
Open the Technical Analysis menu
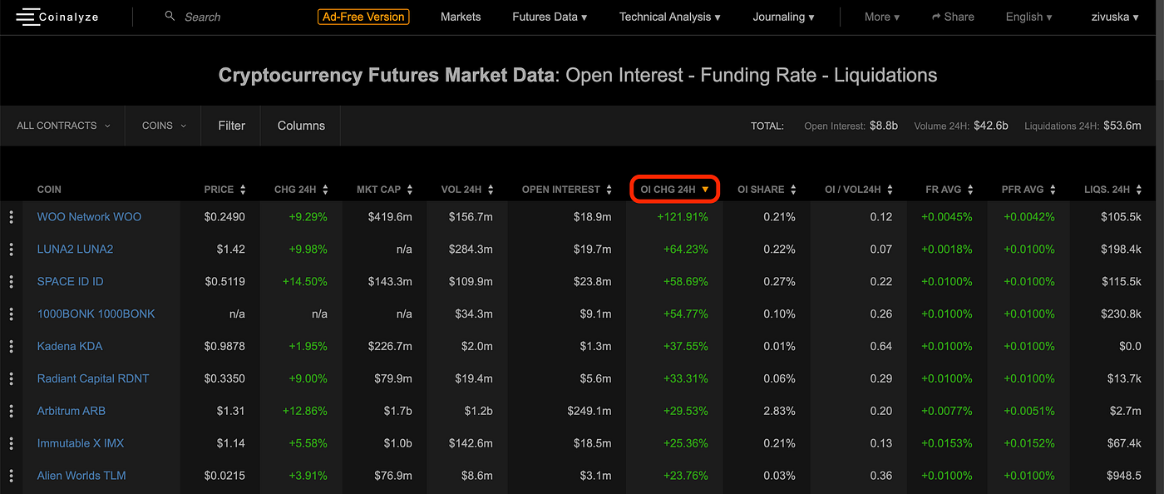pos(669,17)
